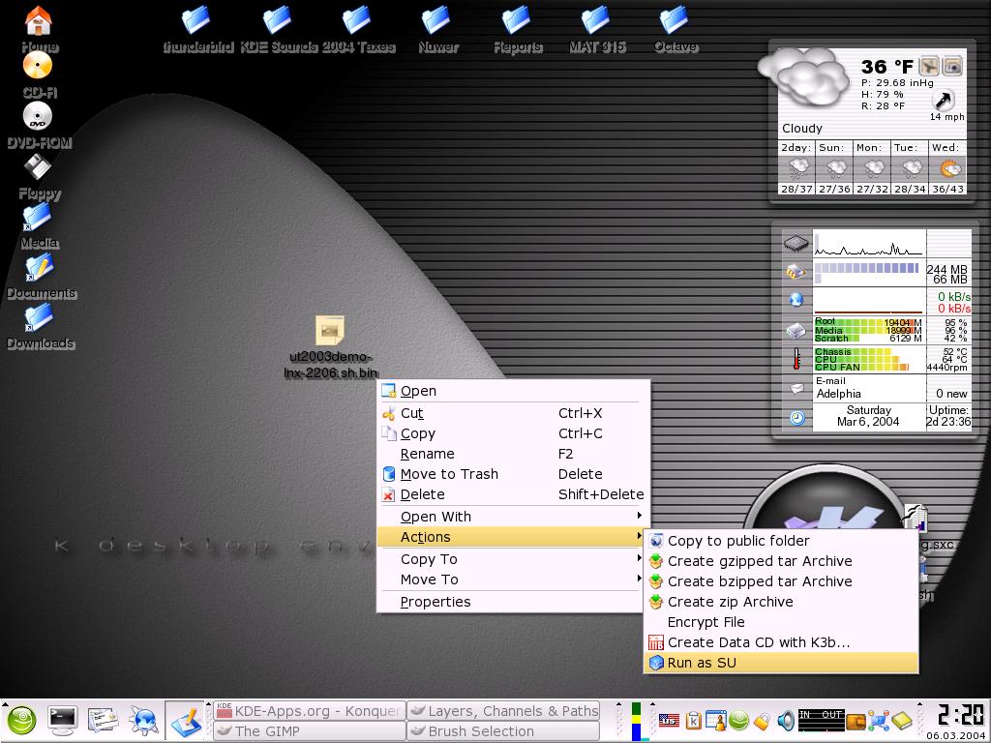Open the SUSE start menu button
The image size is (991, 743).
click(x=21, y=721)
